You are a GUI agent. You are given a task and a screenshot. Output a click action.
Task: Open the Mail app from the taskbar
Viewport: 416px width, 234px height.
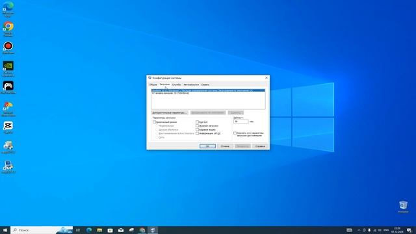121,230
